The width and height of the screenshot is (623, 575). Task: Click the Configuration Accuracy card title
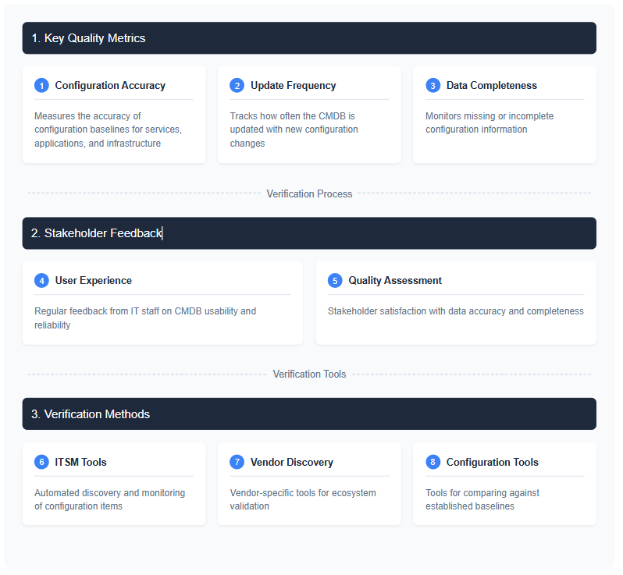click(x=110, y=86)
